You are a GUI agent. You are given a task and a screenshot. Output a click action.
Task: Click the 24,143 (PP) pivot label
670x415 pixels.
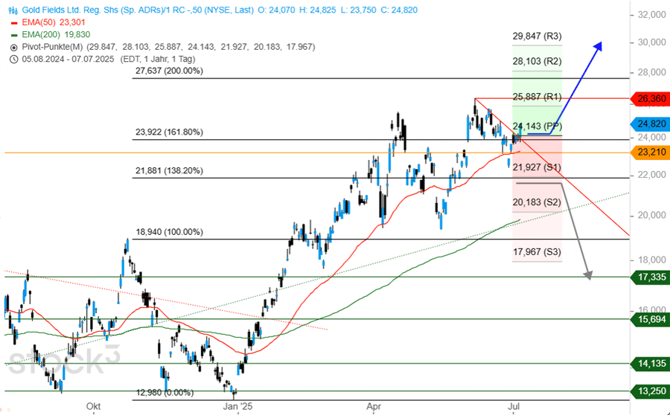point(537,126)
